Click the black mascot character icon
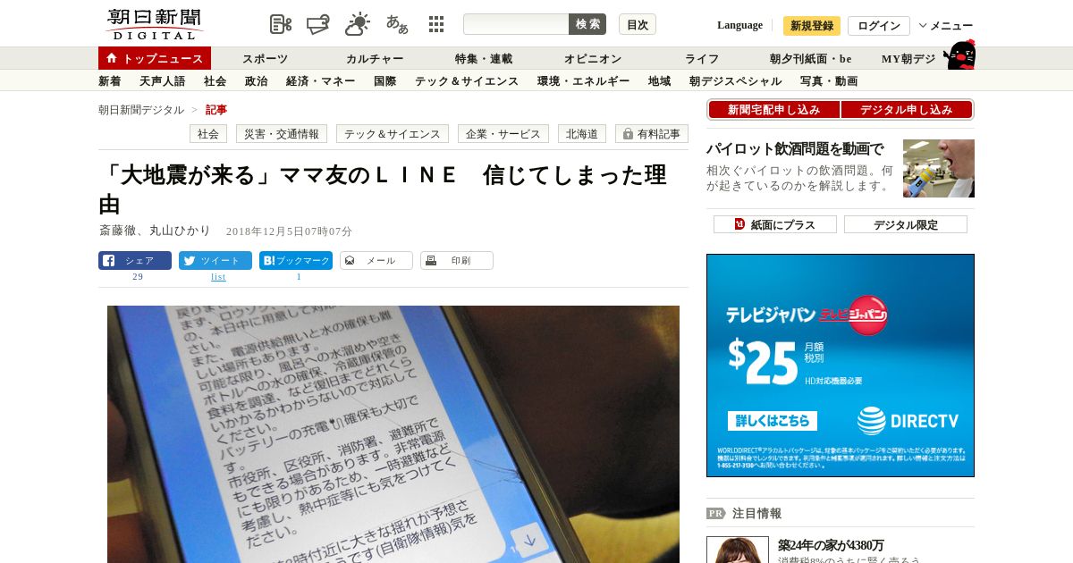The image size is (1073, 563). (960, 55)
